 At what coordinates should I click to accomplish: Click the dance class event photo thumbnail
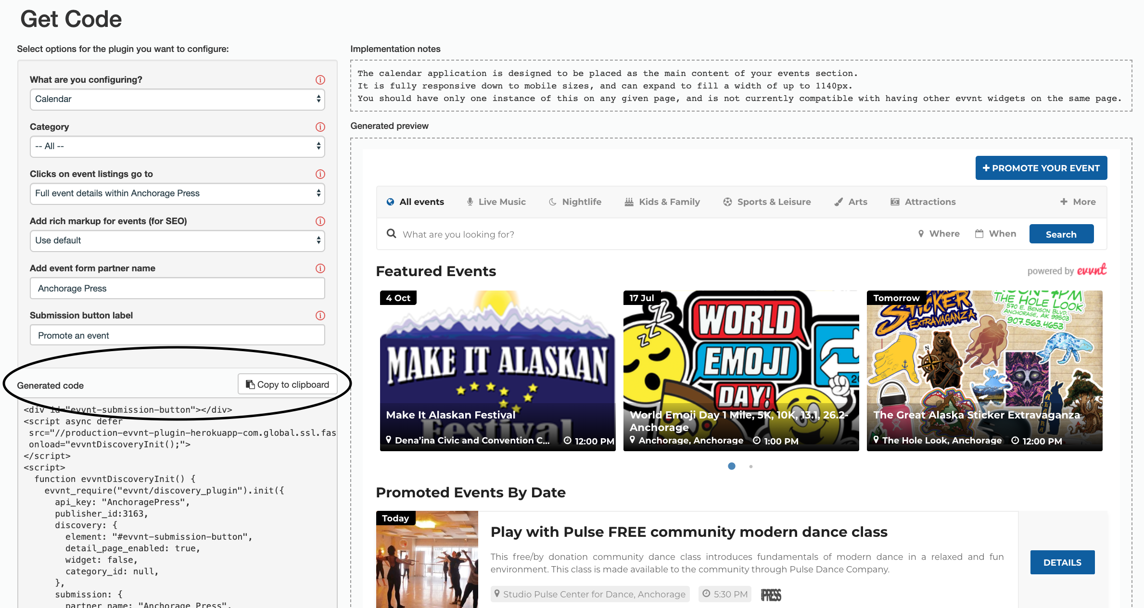click(427, 559)
